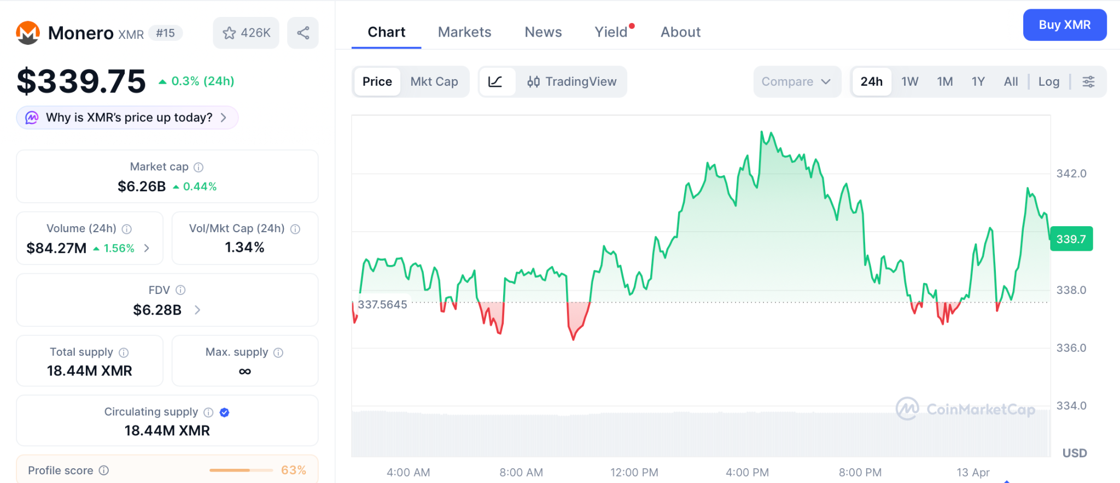This screenshot has height=483, width=1120.
Task: Expand the FDV details chevron
Action: [197, 310]
